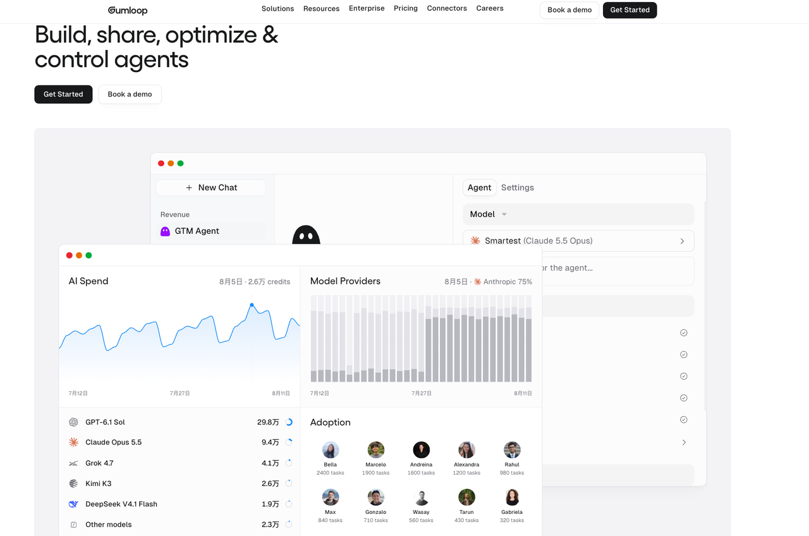The image size is (809, 536).
Task: Open the Solutions menu
Action: click(277, 9)
